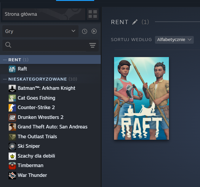Open the advanced filter options icon
This screenshot has width=200, height=187.
click(x=92, y=45)
